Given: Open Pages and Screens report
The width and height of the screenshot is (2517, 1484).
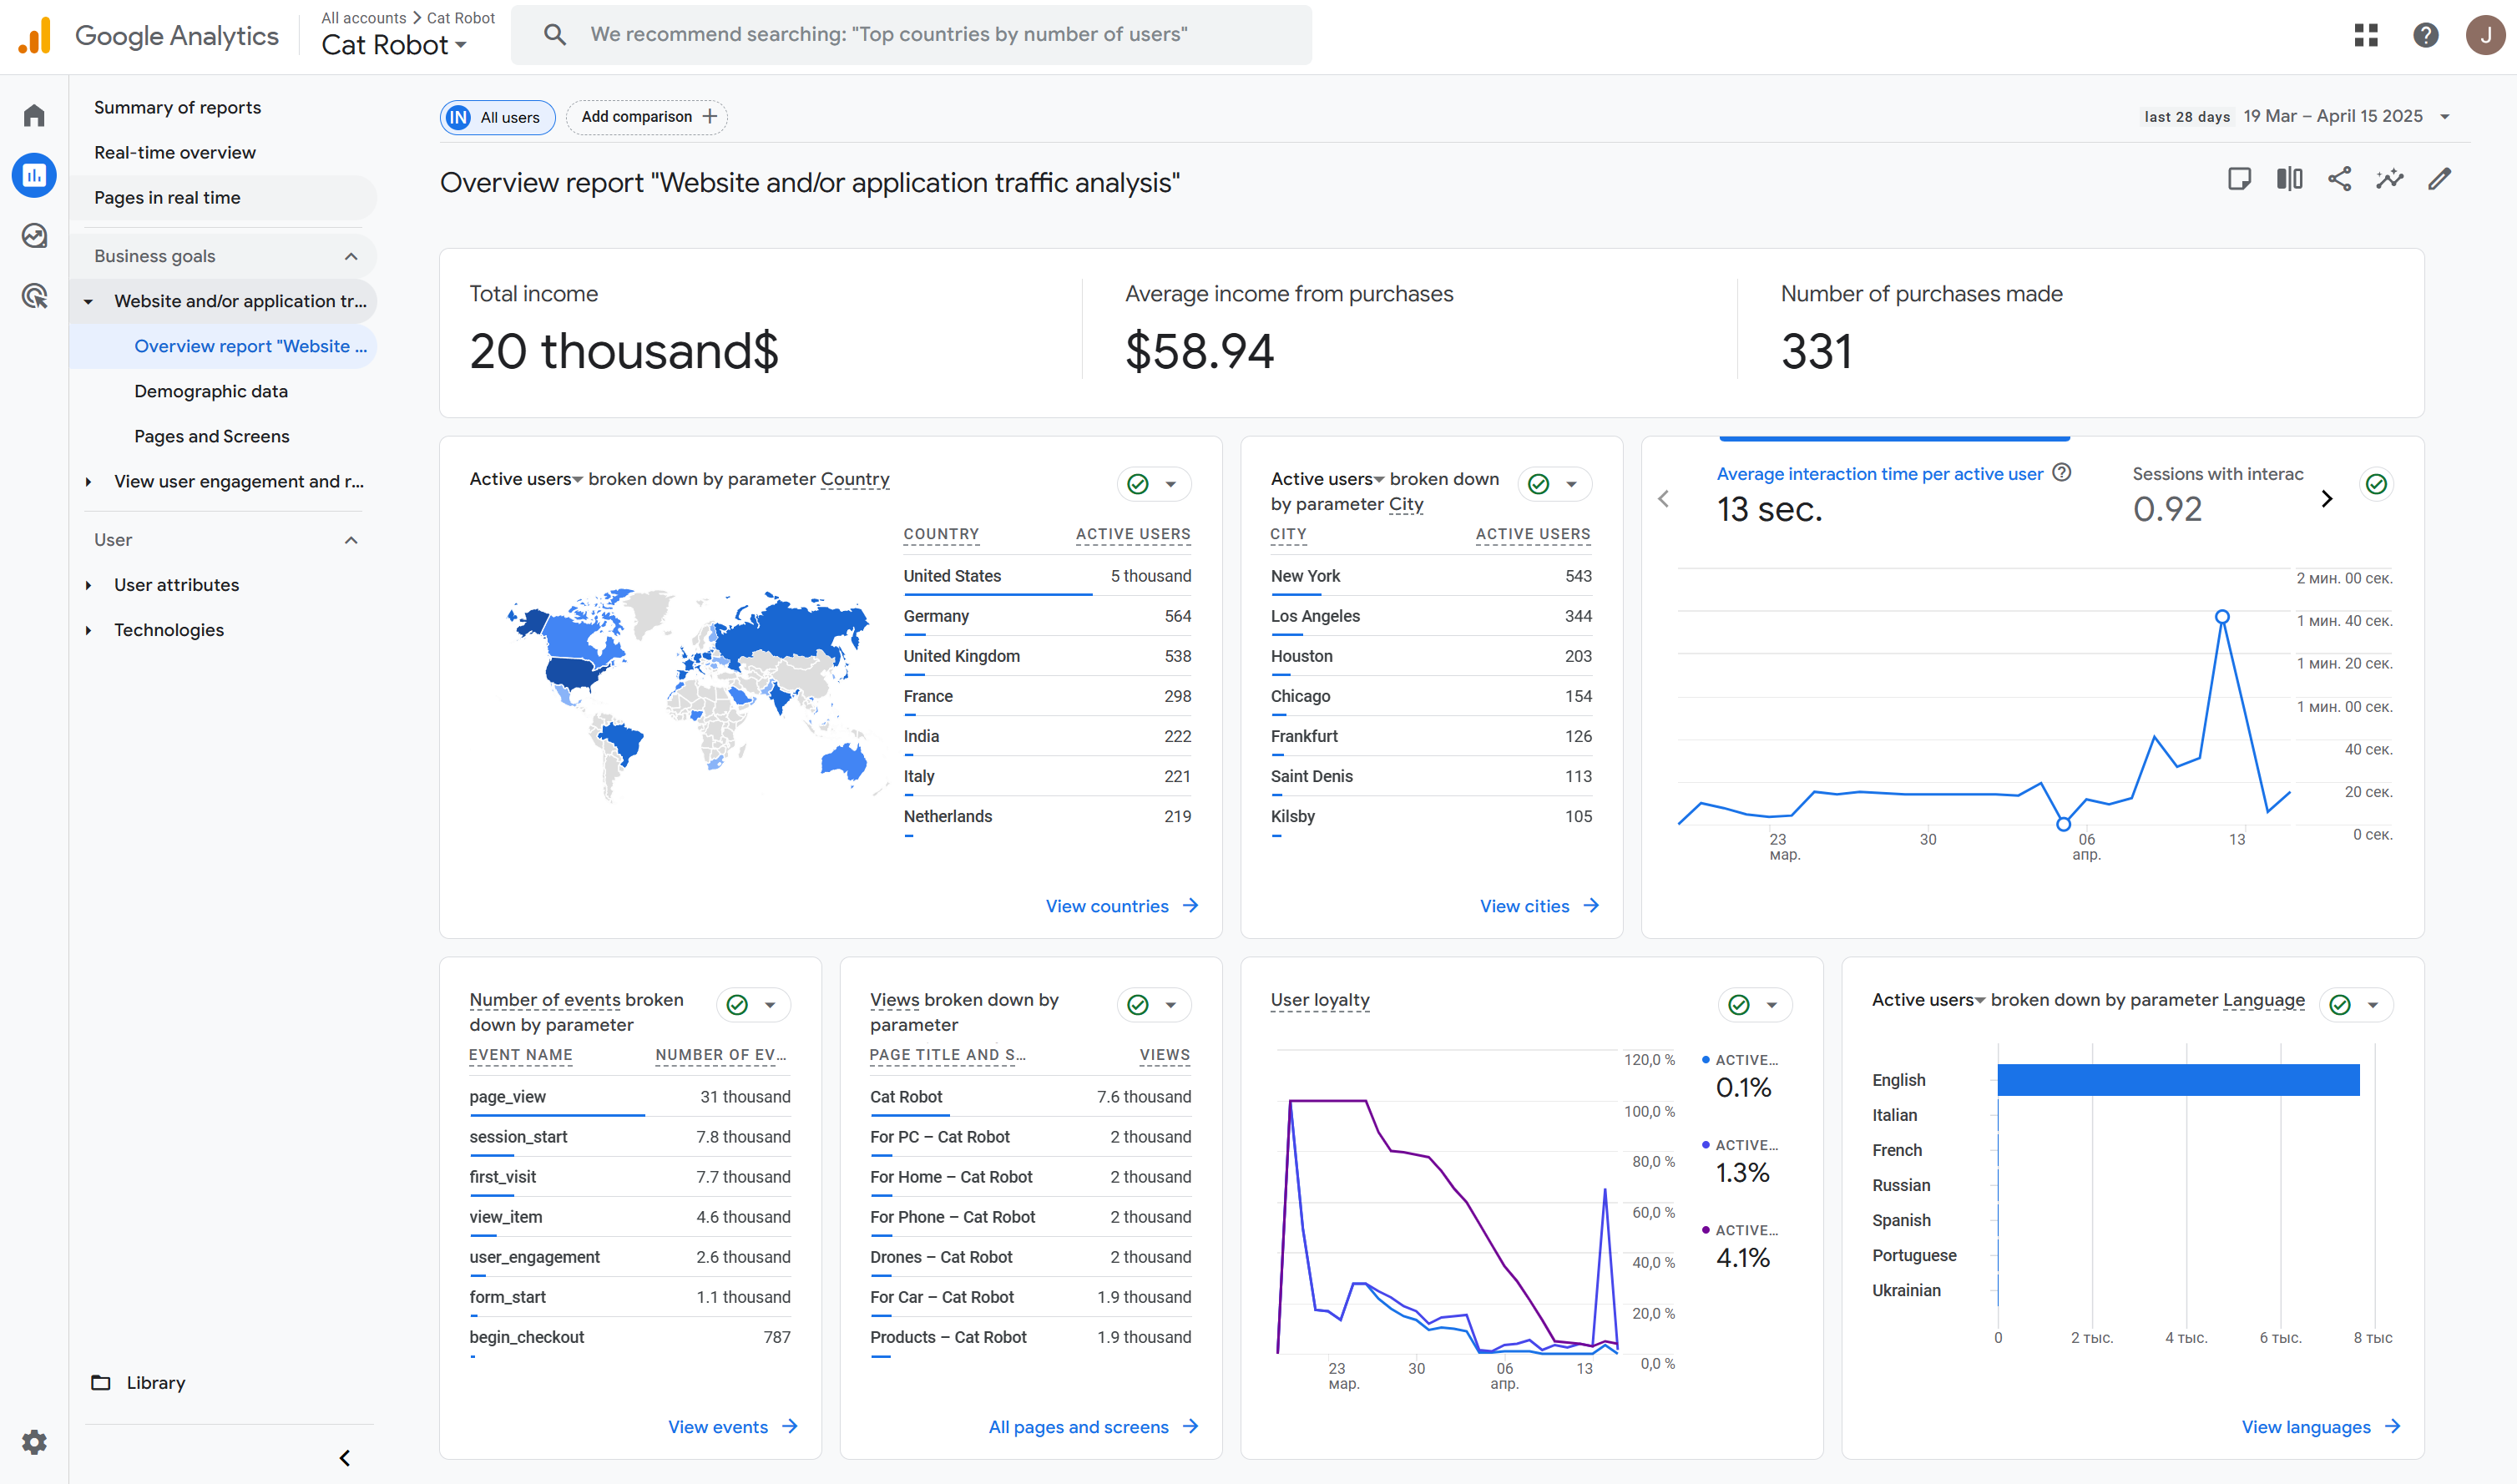Looking at the screenshot, I should 212,436.
